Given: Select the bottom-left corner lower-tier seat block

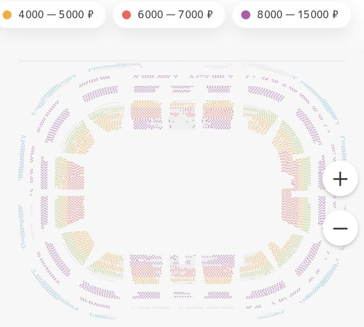Looking at the screenshot, I should [78, 246].
